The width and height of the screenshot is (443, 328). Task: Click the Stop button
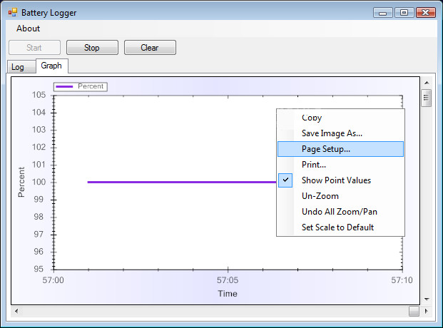coord(92,48)
